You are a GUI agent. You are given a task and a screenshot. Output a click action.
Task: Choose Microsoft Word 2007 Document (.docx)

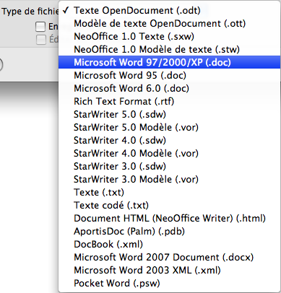pos(169,258)
